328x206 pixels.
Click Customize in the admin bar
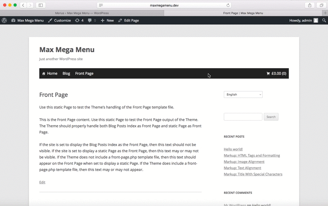pos(59,20)
